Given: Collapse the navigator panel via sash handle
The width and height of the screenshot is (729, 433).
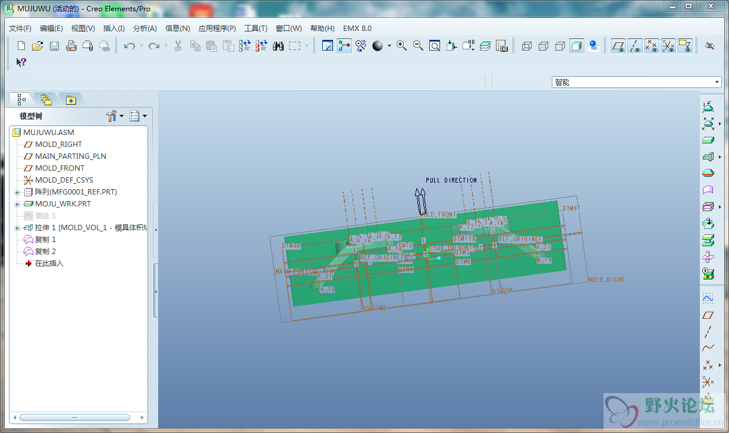Looking at the screenshot, I should click(x=156, y=291).
